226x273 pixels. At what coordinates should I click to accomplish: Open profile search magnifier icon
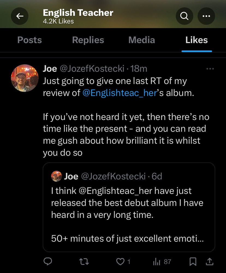[x=185, y=16]
